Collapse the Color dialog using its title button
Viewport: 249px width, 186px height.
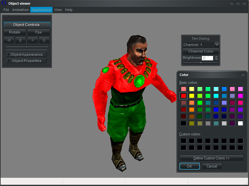click(x=243, y=75)
